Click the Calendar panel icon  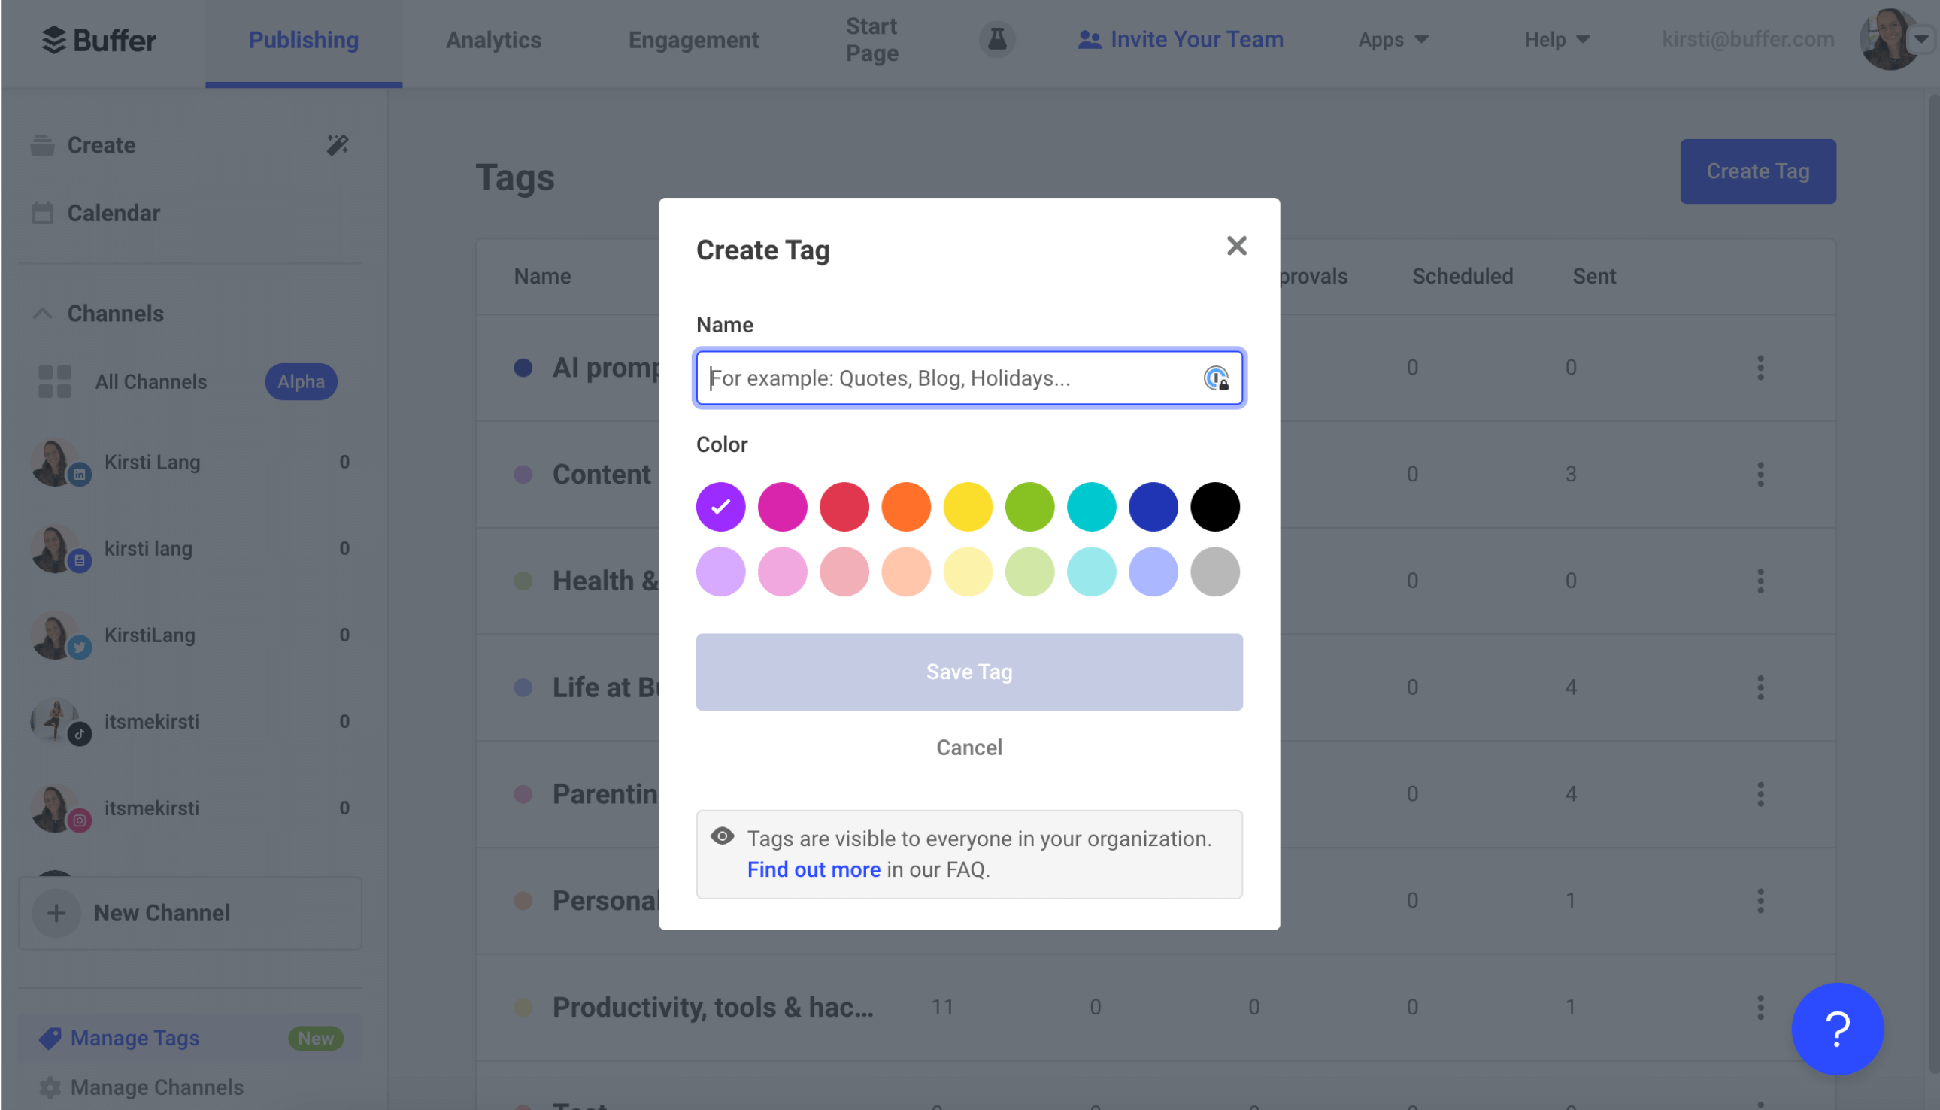point(41,212)
